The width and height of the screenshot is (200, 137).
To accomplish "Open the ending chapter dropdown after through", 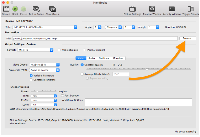I will click(153, 27).
